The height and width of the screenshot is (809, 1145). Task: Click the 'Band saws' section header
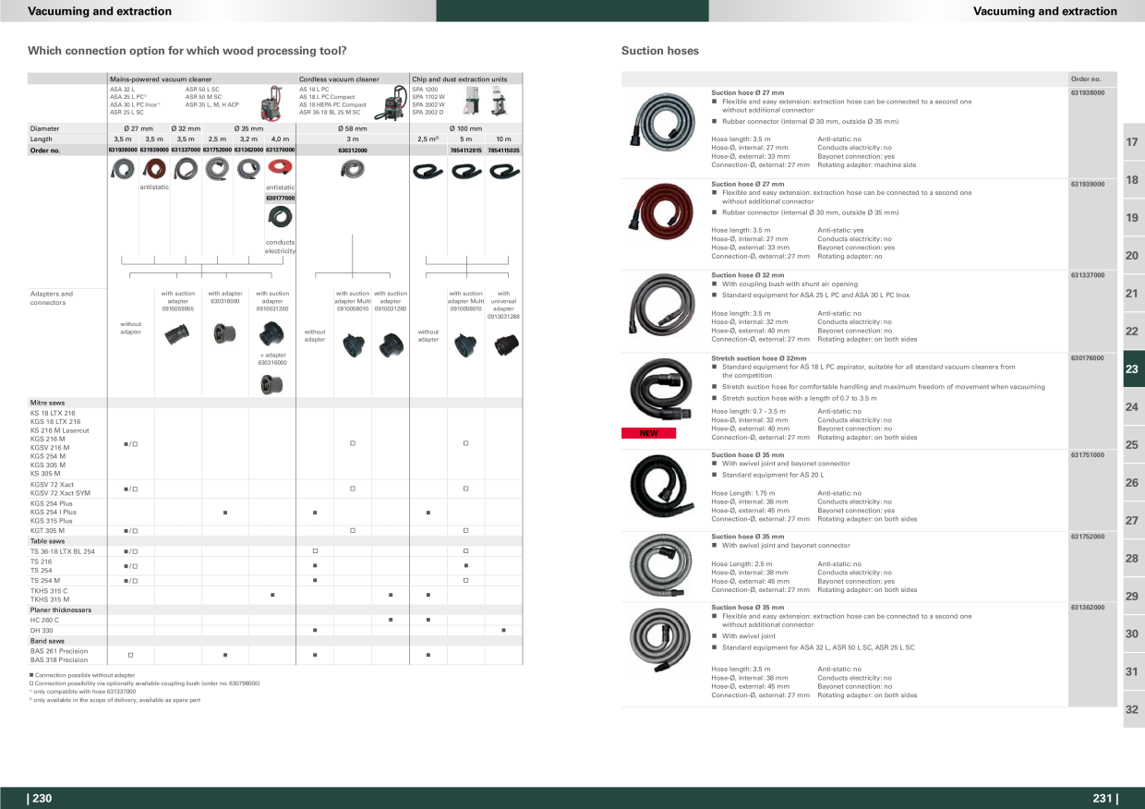pos(275,640)
